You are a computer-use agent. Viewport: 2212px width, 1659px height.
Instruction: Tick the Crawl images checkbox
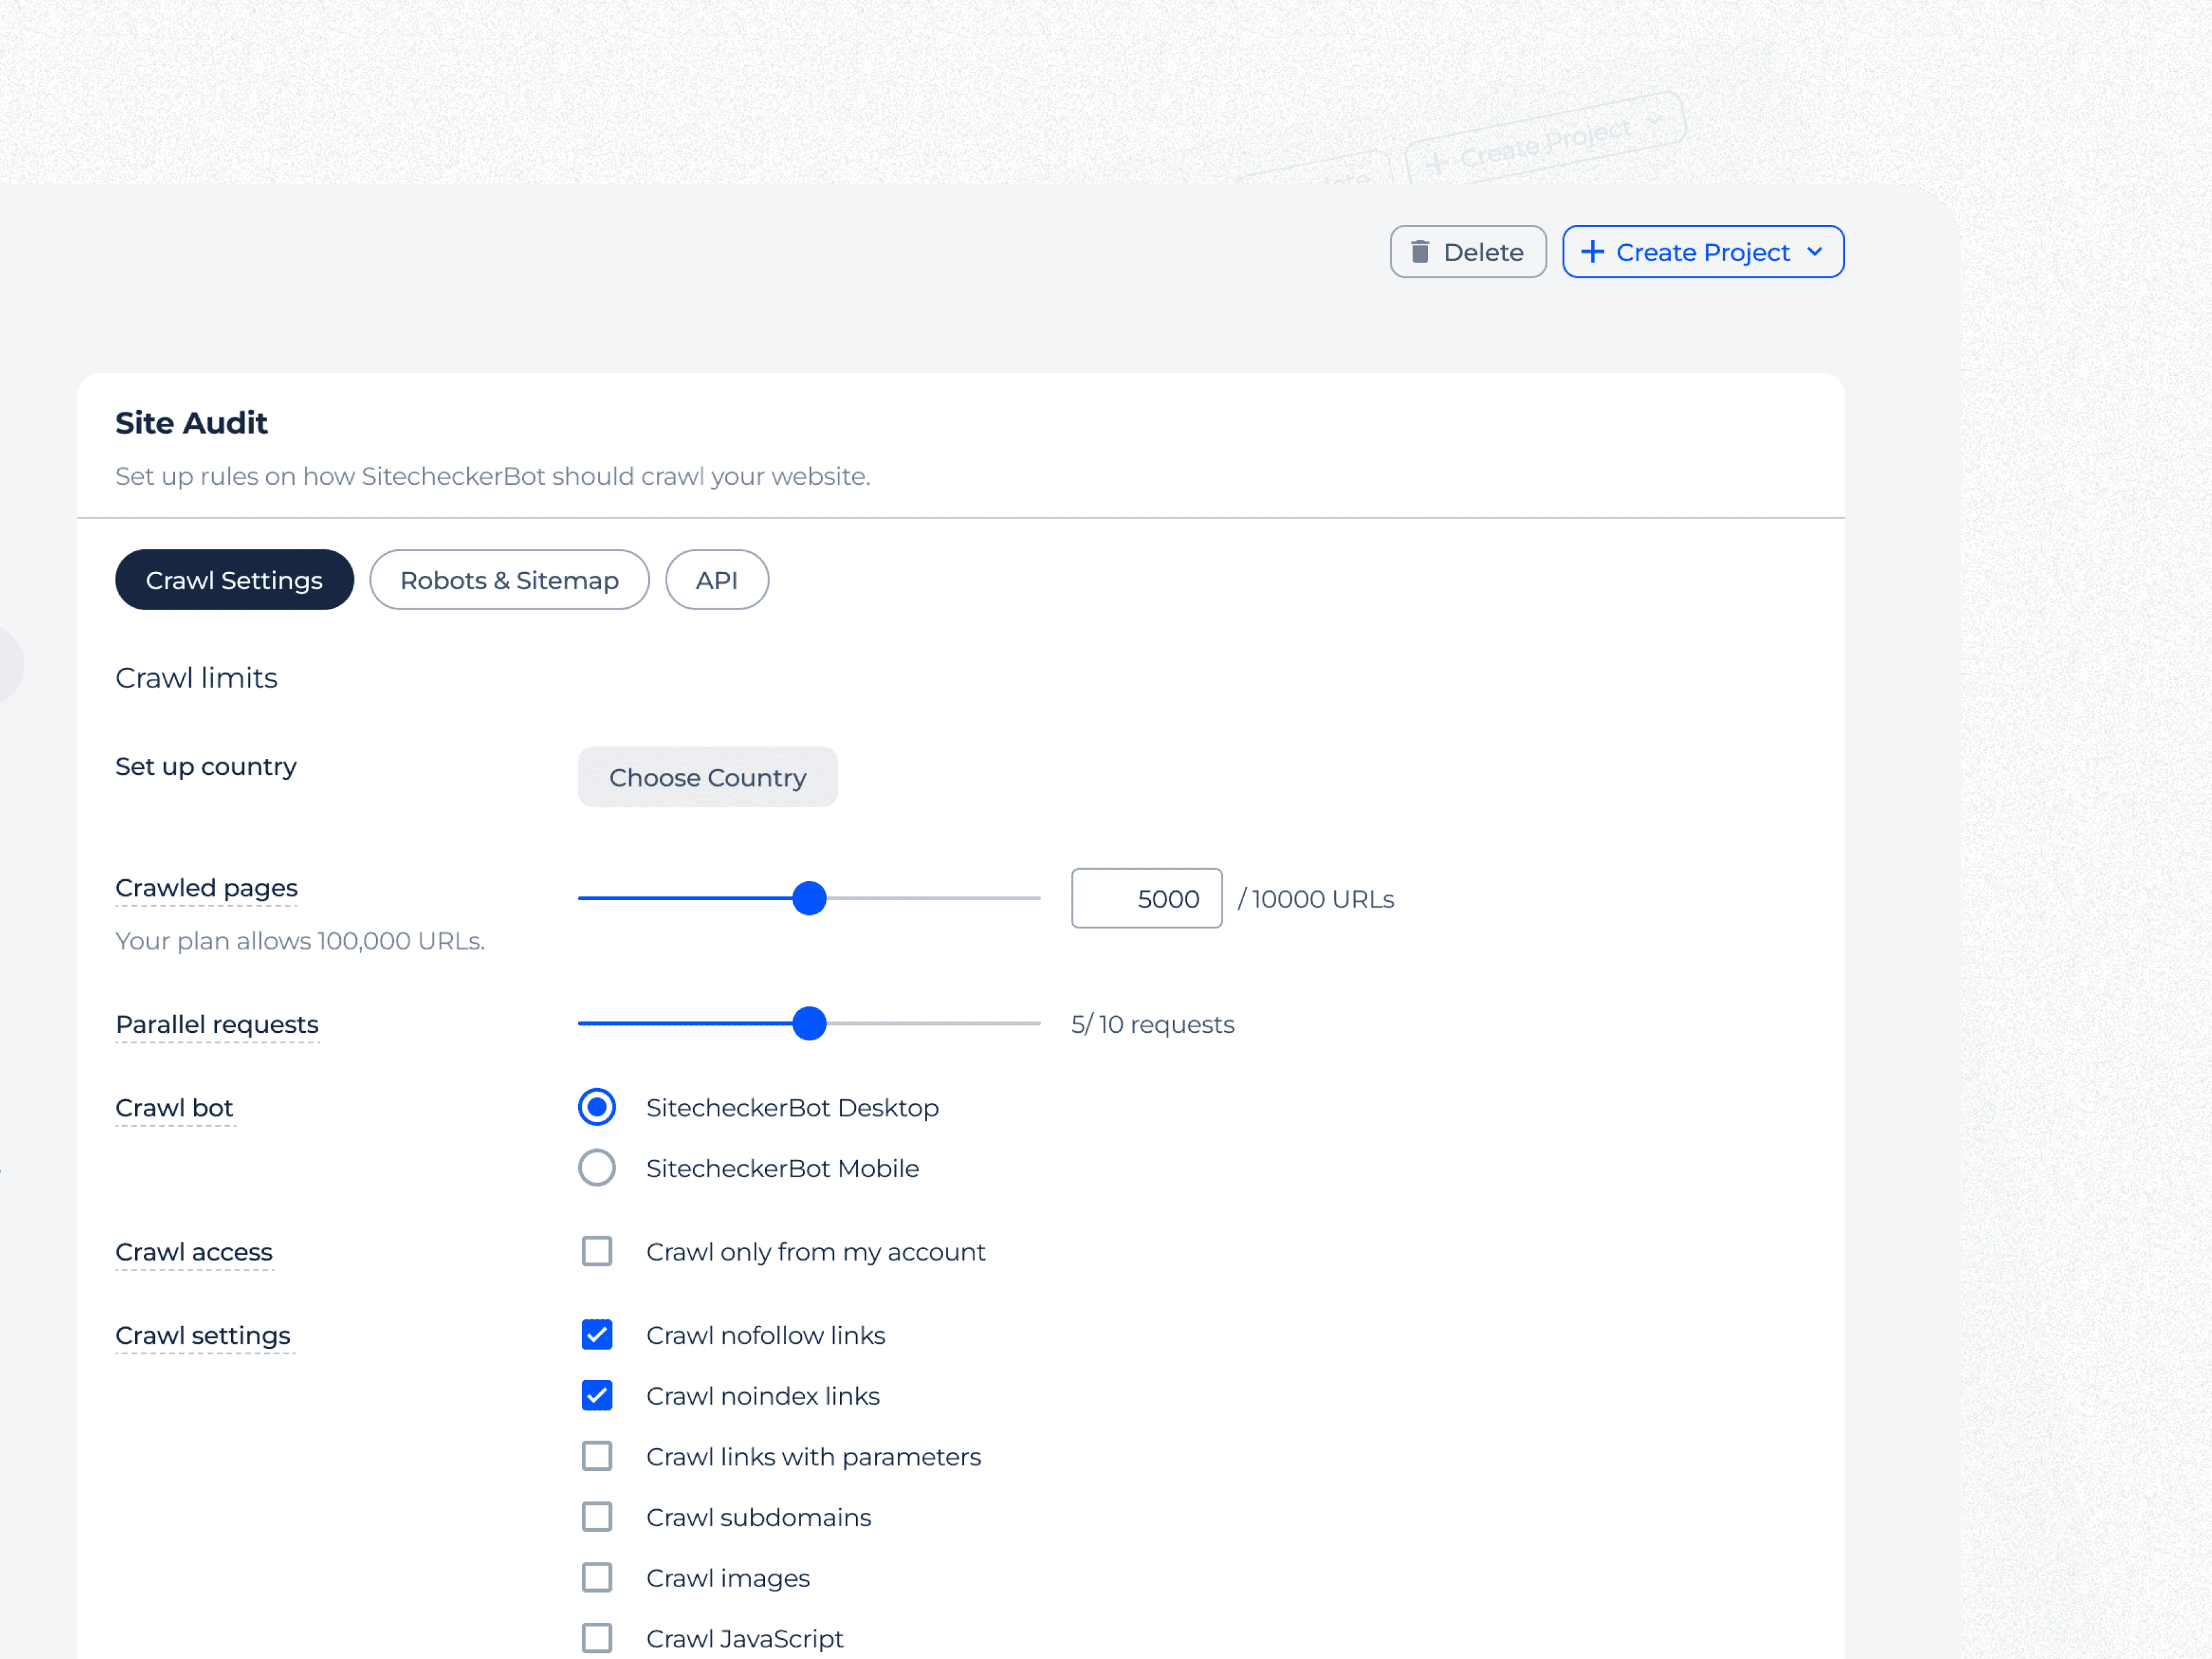[597, 1577]
